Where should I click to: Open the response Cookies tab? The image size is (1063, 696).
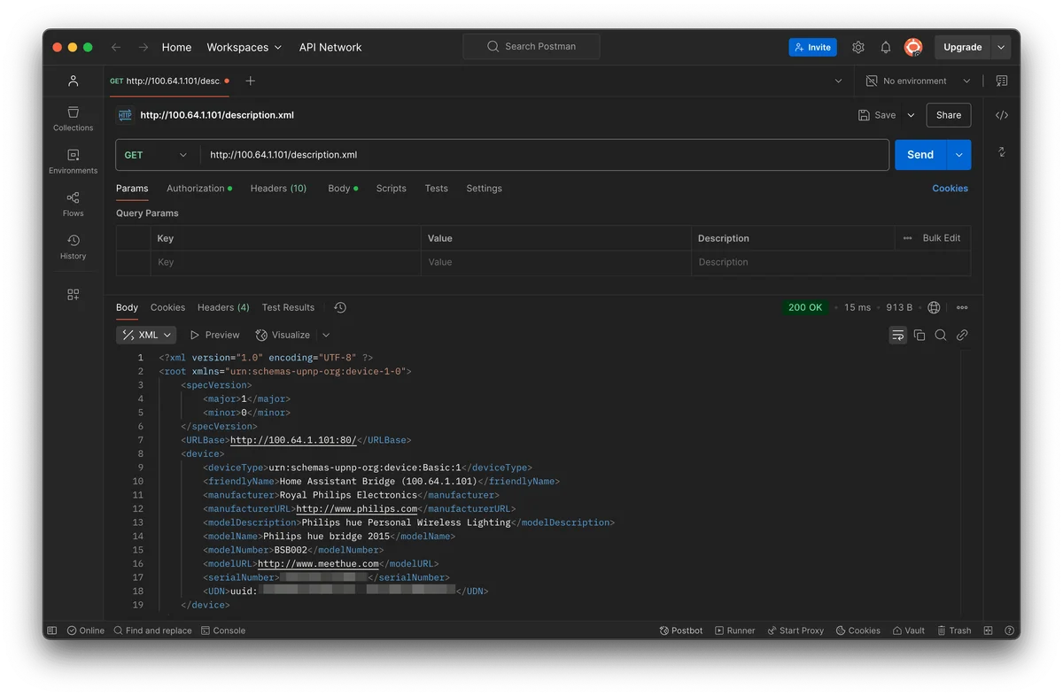click(167, 307)
